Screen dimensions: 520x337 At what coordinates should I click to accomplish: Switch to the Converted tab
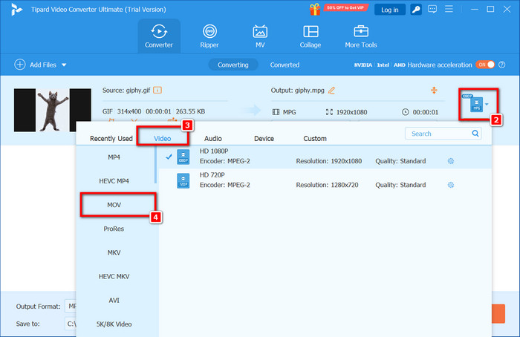[x=285, y=65]
